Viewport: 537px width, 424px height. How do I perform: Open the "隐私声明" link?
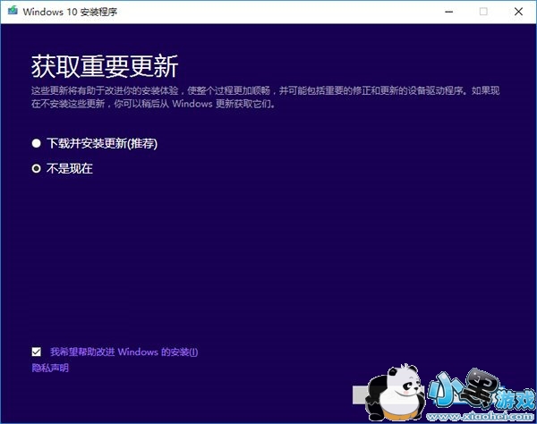click(x=50, y=369)
